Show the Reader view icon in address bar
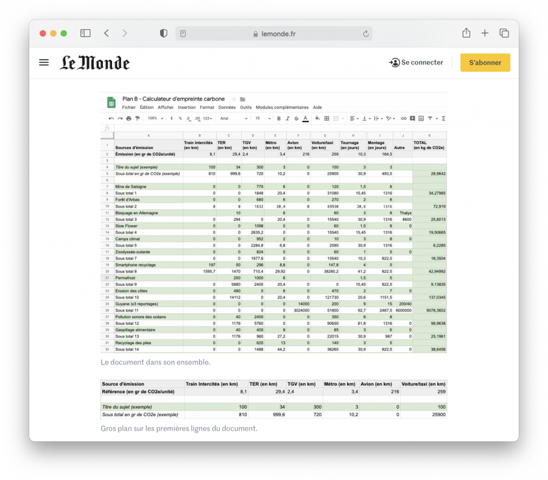This screenshot has height=480, width=548. coord(183,33)
